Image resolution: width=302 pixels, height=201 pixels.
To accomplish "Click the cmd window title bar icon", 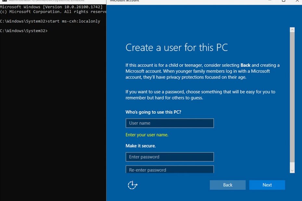I will (x=5, y=1).
